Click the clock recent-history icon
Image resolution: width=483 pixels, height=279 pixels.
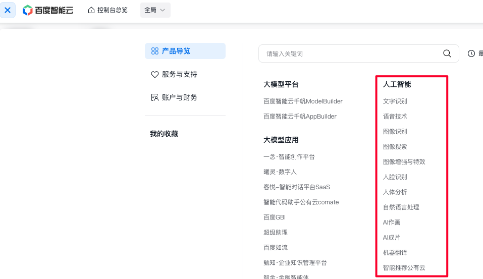tap(471, 53)
